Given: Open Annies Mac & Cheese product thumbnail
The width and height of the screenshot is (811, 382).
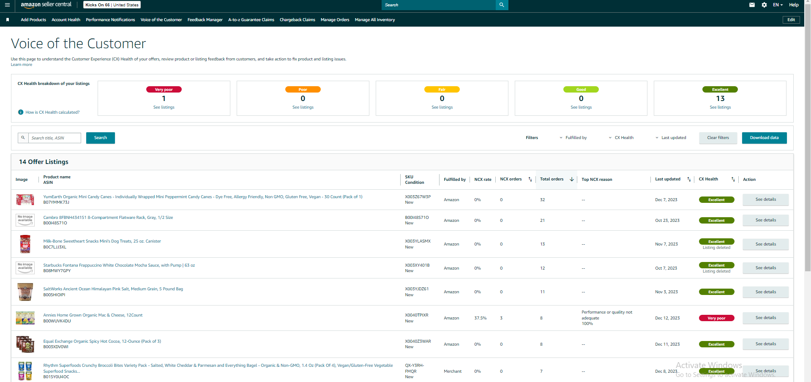Looking at the screenshot, I should (25, 318).
